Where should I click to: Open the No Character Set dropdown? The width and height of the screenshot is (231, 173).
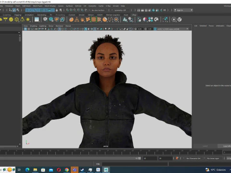click(193, 158)
